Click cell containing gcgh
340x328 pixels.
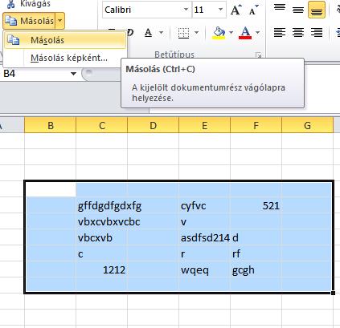(x=256, y=269)
